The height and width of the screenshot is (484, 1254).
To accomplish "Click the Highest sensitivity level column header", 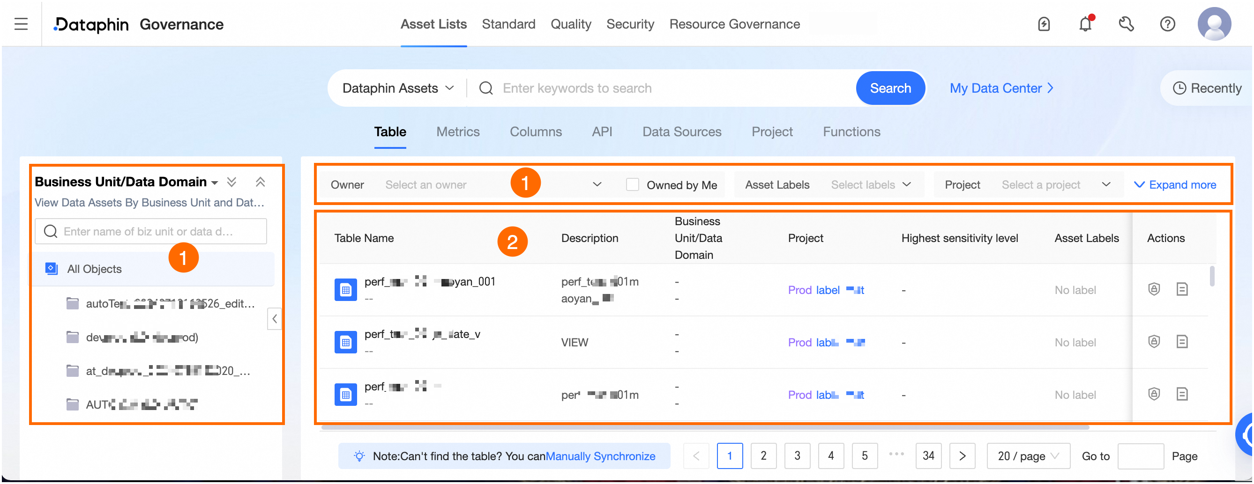I will pos(960,238).
